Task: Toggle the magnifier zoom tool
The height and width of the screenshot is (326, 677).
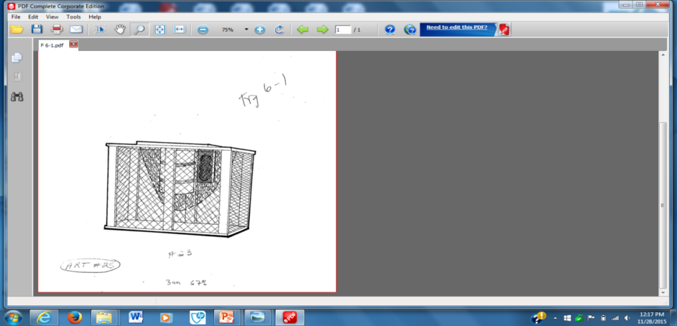Action: point(139,29)
